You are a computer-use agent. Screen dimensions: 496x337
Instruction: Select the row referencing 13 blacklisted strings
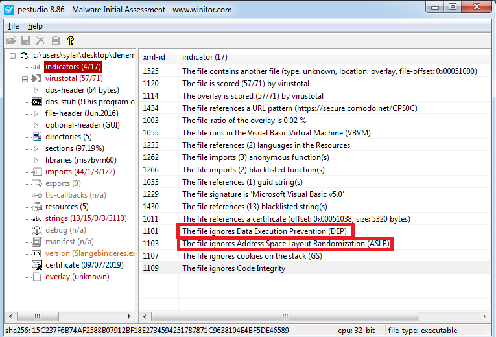(x=314, y=207)
